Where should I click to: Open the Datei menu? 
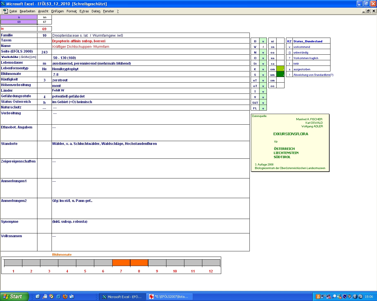click(13, 11)
